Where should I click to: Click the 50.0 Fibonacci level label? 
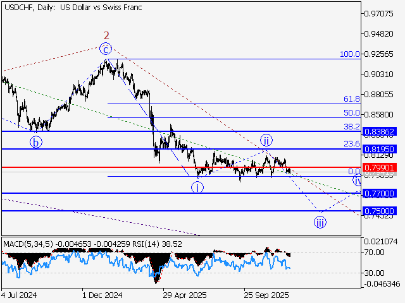pyautogui.click(x=351, y=113)
